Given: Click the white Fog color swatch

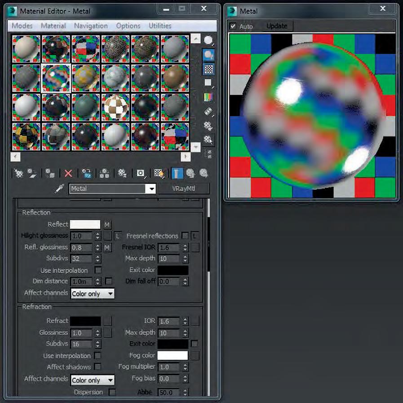Looking at the screenshot, I should [x=173, y=355].
